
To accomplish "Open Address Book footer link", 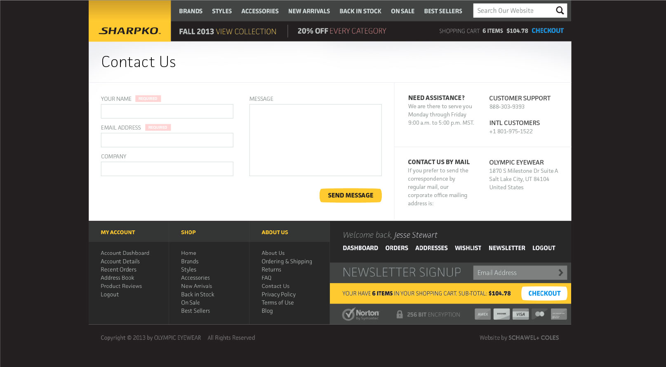I will coord(117,278).
